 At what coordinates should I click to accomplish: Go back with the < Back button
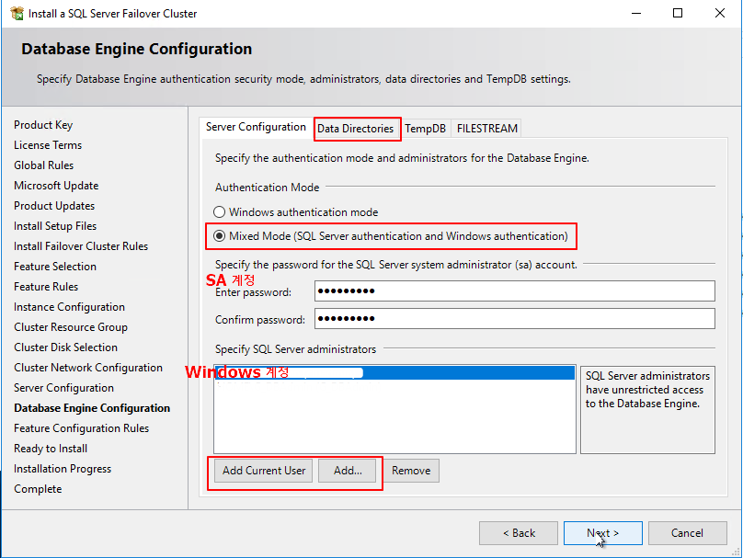[519, 533]
